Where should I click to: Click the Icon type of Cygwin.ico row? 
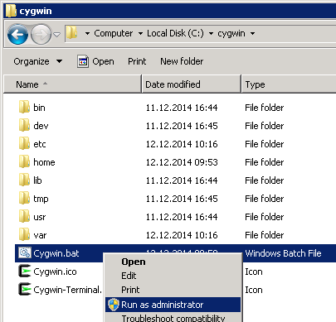(254, 272)
